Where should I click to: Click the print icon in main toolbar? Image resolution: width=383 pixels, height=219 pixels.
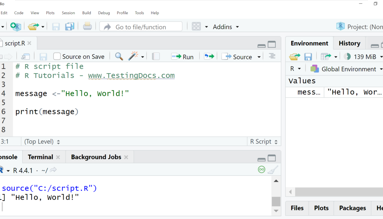[x=87, y=26]
